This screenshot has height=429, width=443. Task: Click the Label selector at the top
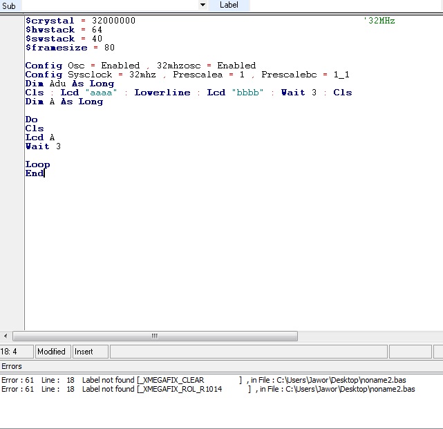click(x=229, y=5)
